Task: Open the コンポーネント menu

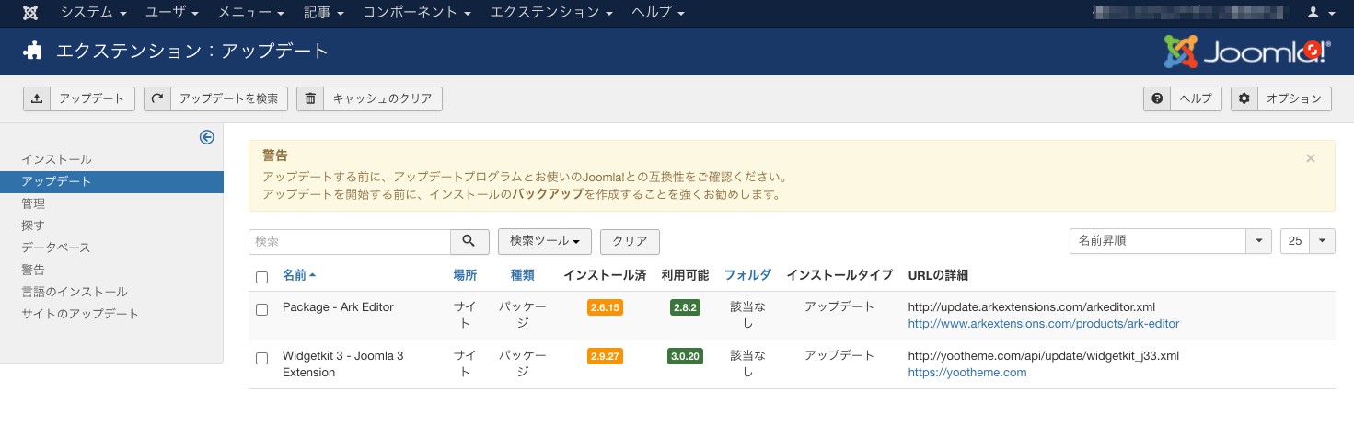Action: tap(416, 13)
